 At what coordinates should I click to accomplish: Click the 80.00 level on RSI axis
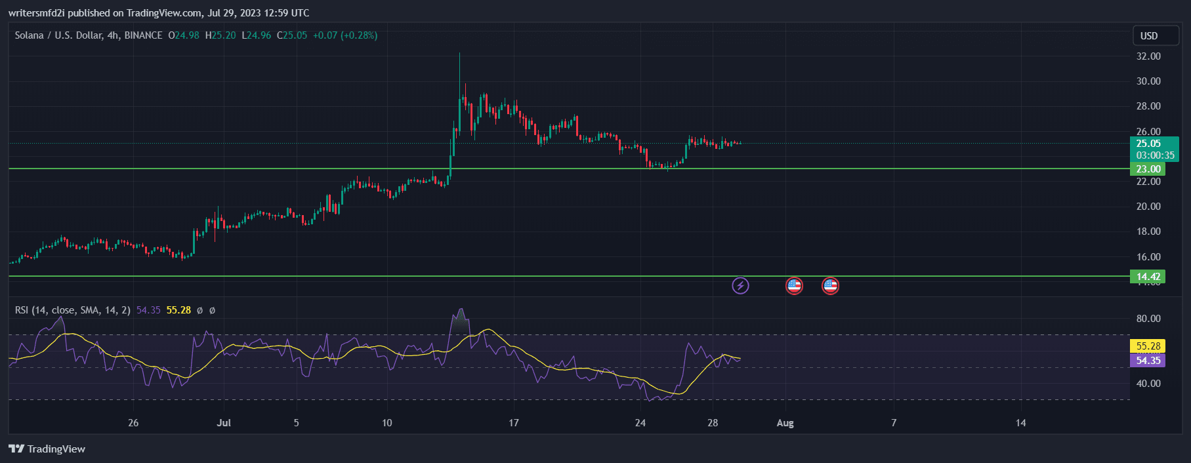[x=1148, y=319]
